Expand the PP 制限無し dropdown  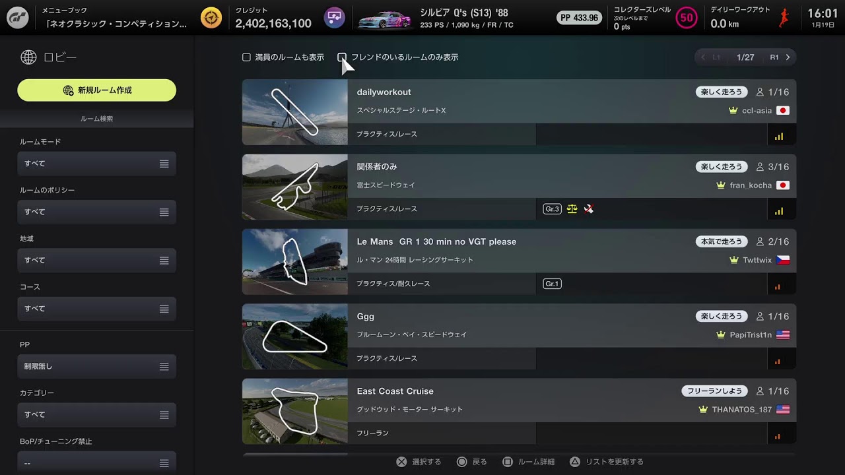click(97, 366)
